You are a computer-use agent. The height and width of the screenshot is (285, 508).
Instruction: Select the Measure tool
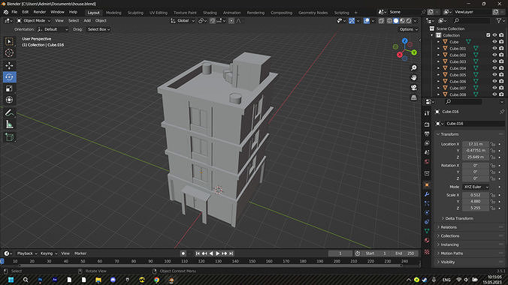pyautogui.click(x=10, y=124)
